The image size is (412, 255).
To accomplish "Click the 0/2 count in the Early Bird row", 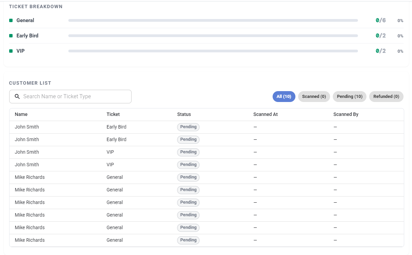I will tap(381, 36).
